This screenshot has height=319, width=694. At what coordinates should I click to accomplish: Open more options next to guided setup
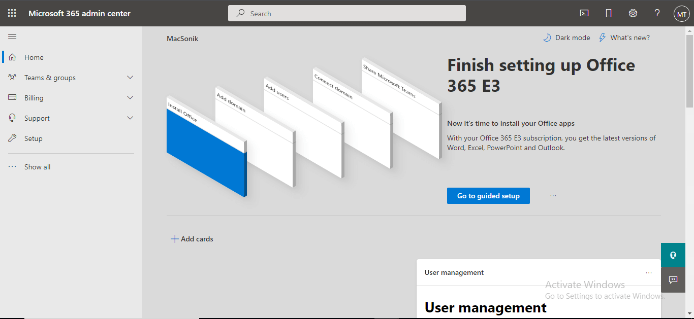click(x=553, y=195)
